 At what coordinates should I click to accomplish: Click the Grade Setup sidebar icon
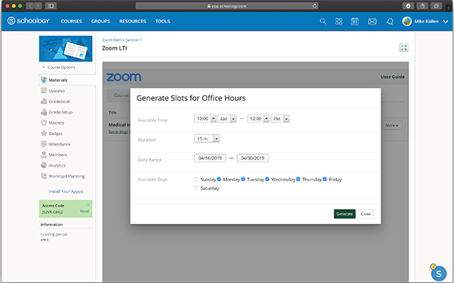pos(43,112)
